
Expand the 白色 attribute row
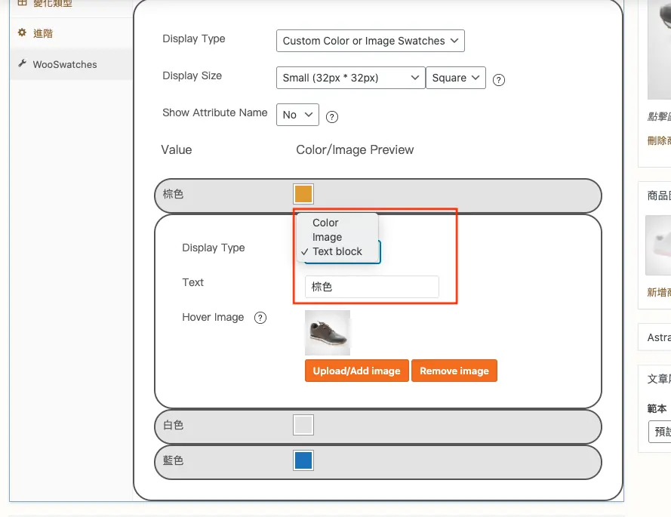378,426
